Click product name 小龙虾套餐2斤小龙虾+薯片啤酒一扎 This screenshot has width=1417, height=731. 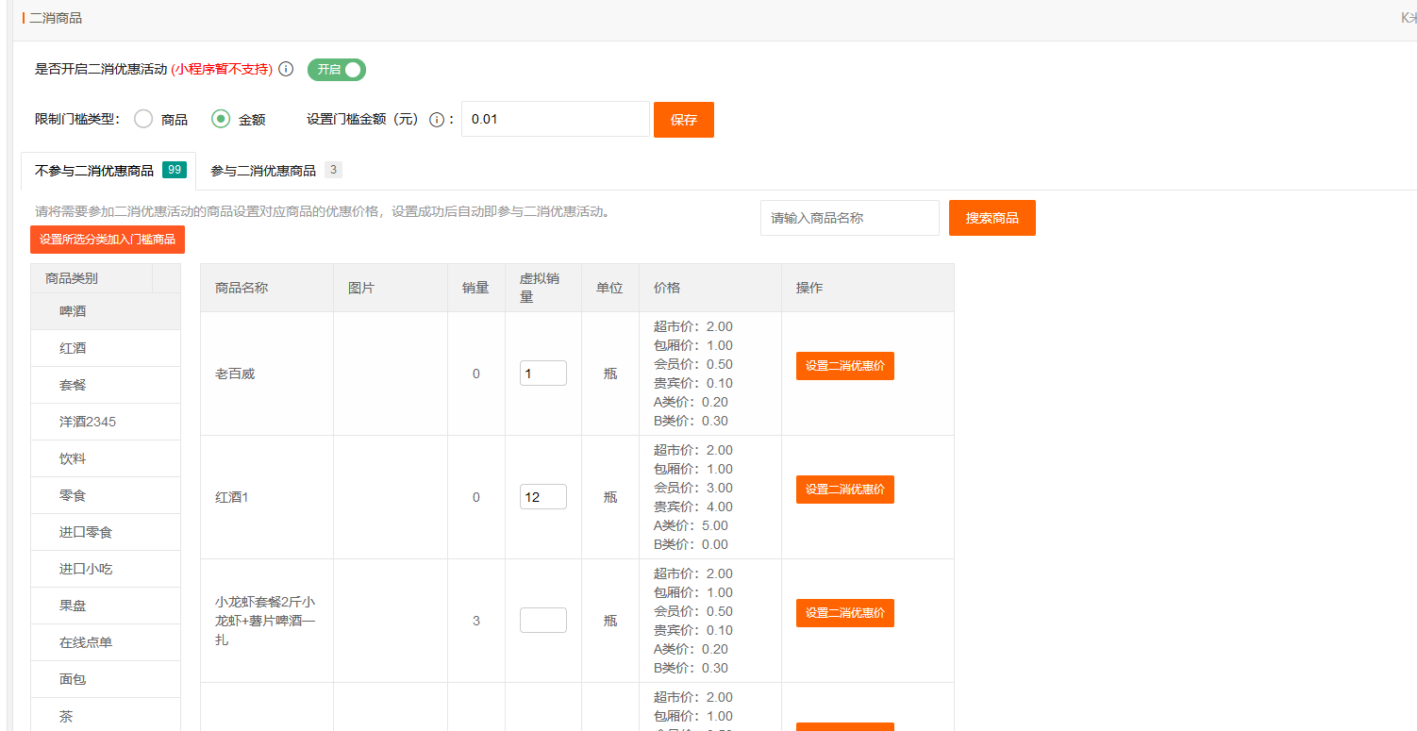pos(266,621)
